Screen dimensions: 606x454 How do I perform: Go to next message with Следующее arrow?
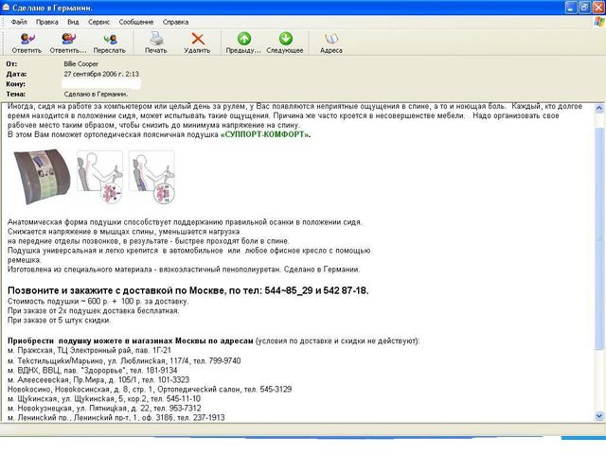285,43
